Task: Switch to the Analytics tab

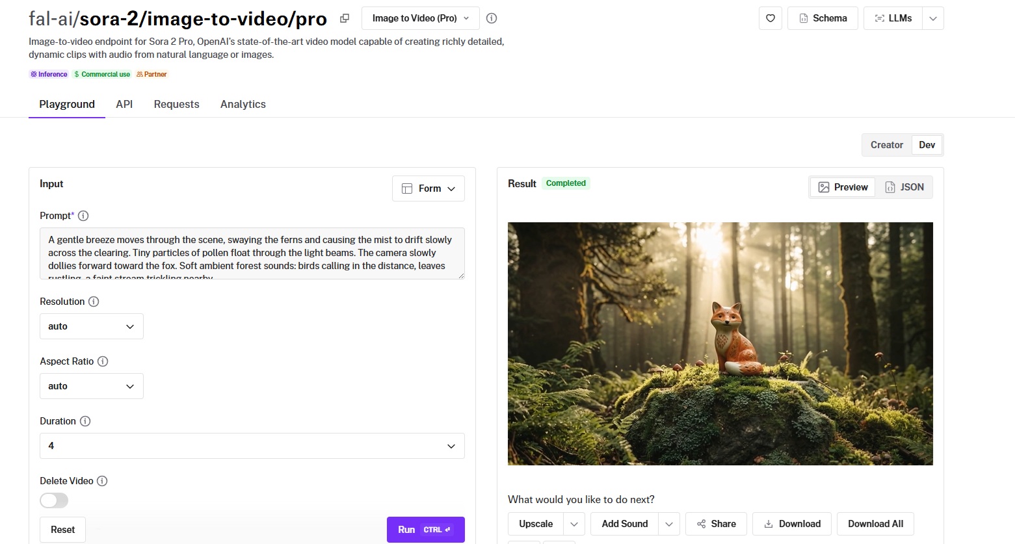Action: pos(243,104)
